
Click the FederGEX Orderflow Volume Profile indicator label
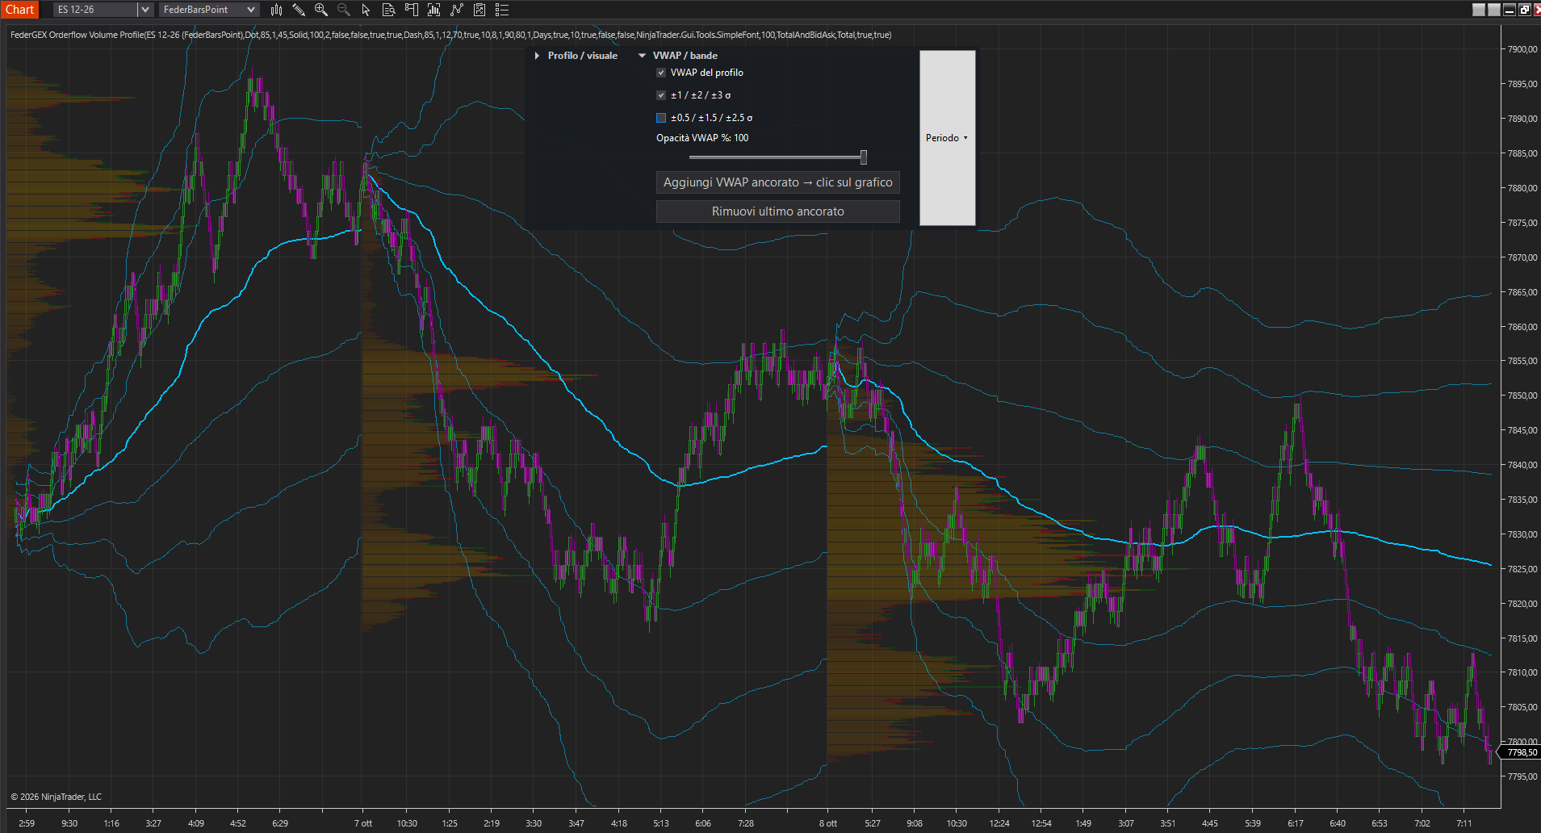pos(450,35)
